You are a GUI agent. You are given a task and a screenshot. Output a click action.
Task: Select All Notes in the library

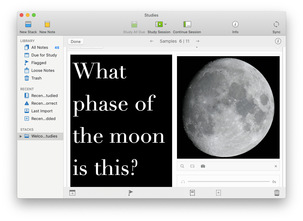pos(40,48)
